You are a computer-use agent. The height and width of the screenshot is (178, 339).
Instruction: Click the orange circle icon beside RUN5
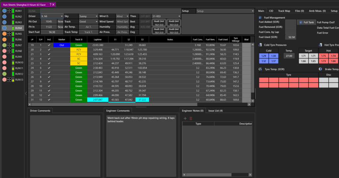(4, 34)
